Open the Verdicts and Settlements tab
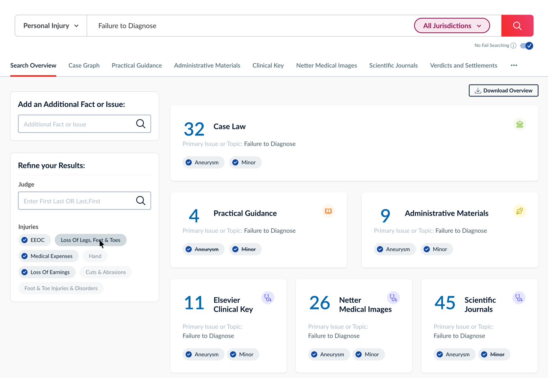 pos(463,65)
